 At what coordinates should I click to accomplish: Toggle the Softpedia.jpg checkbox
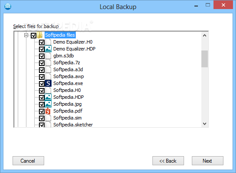coord(42,104)
